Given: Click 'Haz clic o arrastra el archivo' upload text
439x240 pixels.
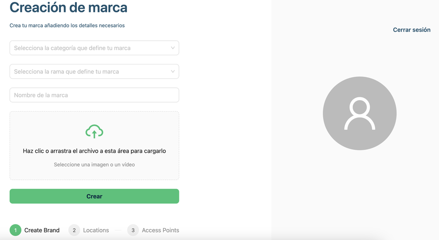Looking at the screenshot, I should [x=94, y=151].
